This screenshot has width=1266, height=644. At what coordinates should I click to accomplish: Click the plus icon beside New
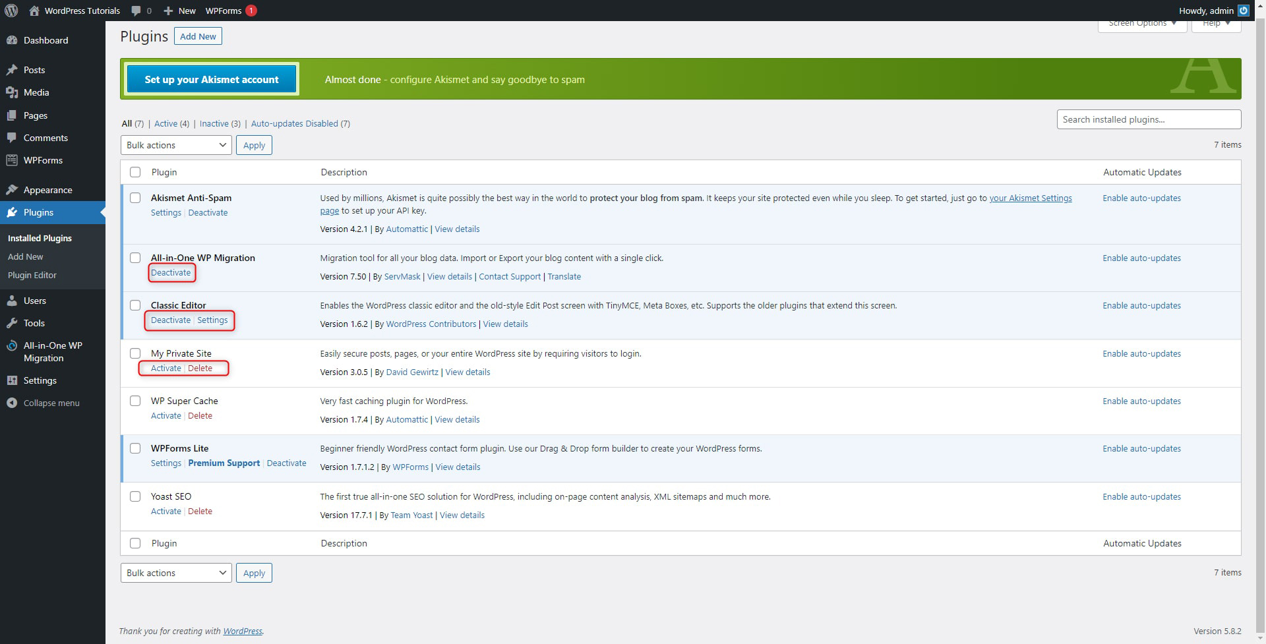[168, 11]
